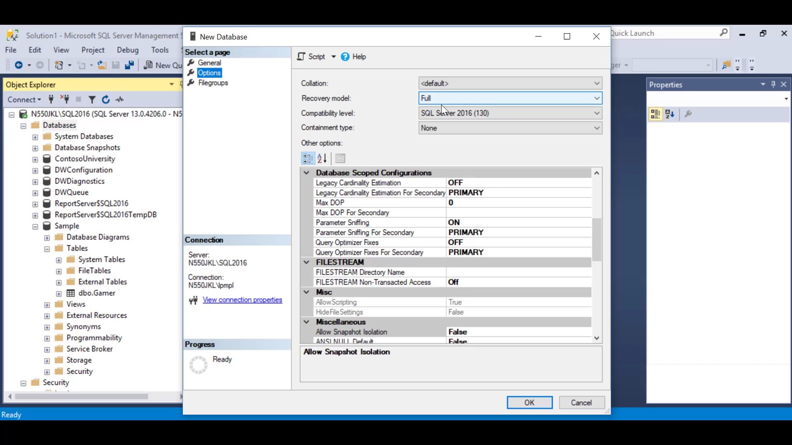792x445 pixels.
Task: Click the Alphabetical sort icon under Other options
Action: pos(322,158)
